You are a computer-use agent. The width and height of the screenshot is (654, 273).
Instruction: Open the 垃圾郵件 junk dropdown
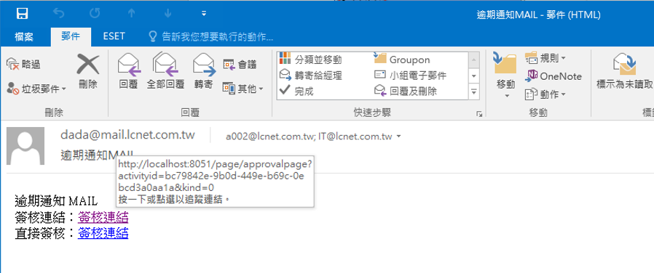pos(36,89)
